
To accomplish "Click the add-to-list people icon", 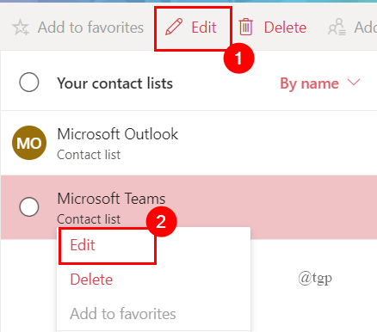I will tap(337, 28).
